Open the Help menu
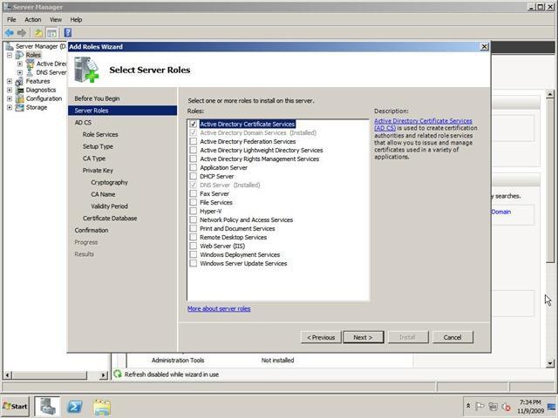Image resolution: width=558 pixels, height=418 pixels. pos(76,19)
